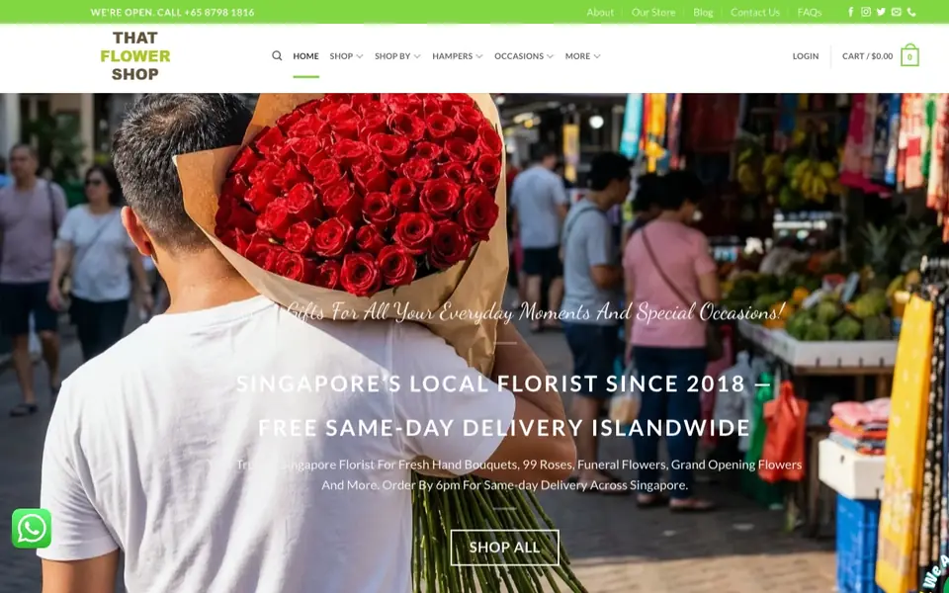Screen dimensions: 949x593
Task: Open the Contact Us link
Action: coord(754,12)
